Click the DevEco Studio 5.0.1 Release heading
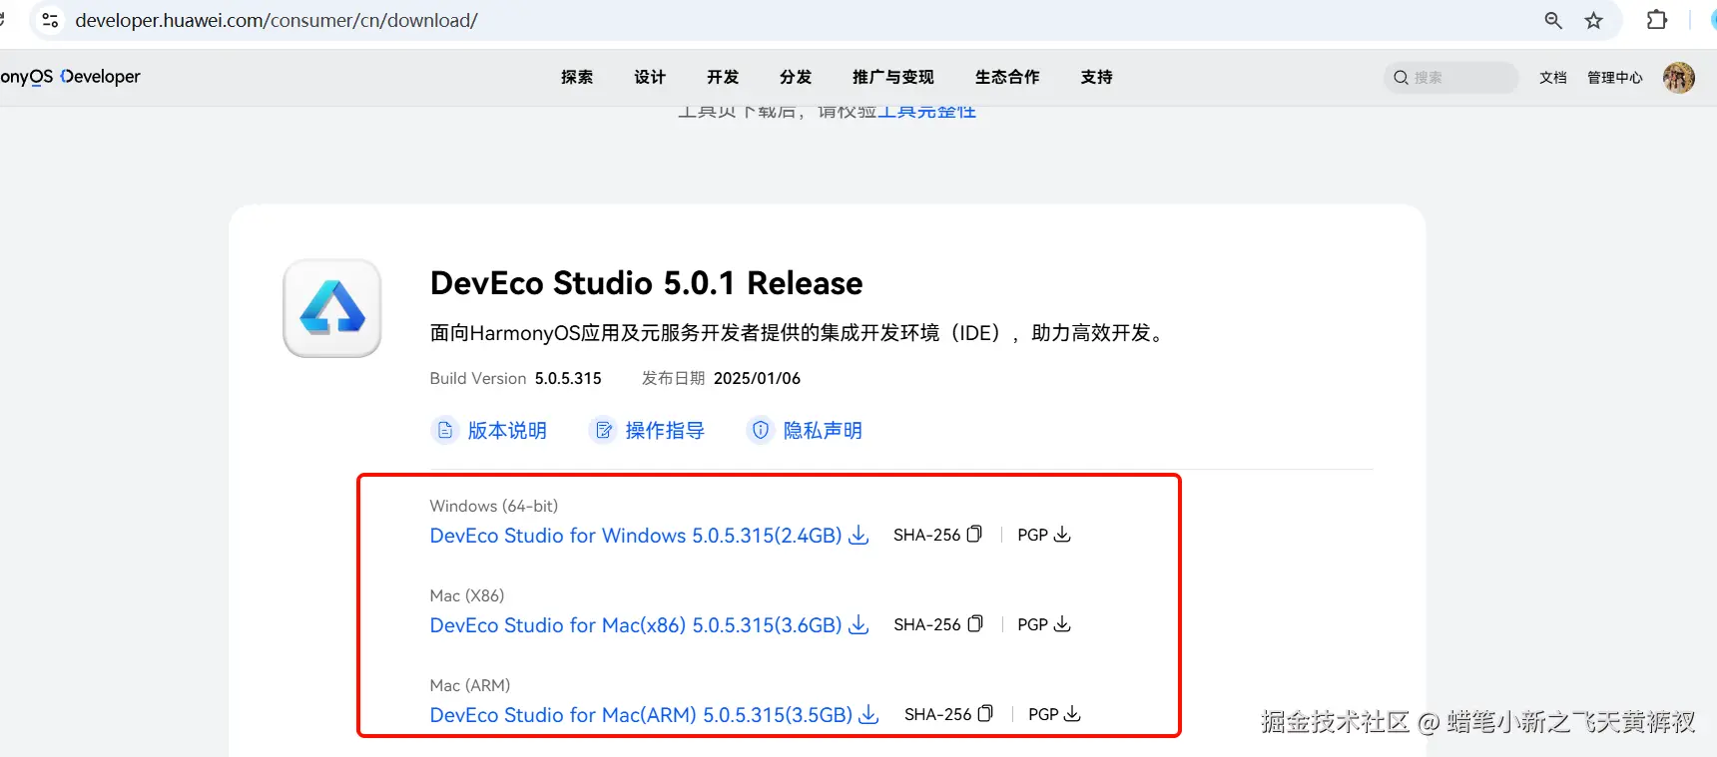1717x757 pixels. coord(646,283)
